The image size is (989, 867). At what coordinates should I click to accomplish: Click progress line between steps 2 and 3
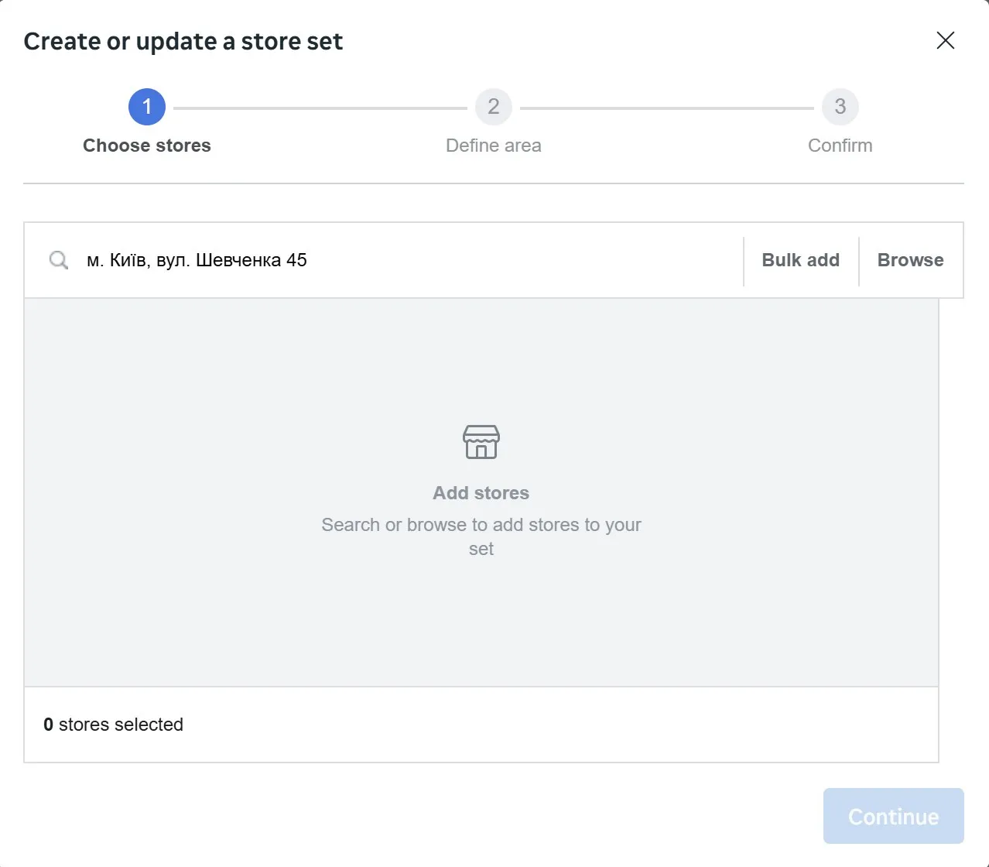pos(667,108)
